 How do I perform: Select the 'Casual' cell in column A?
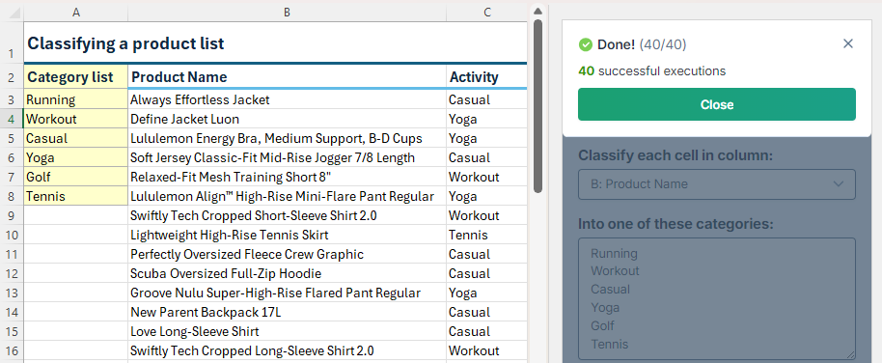pos(76,138)
